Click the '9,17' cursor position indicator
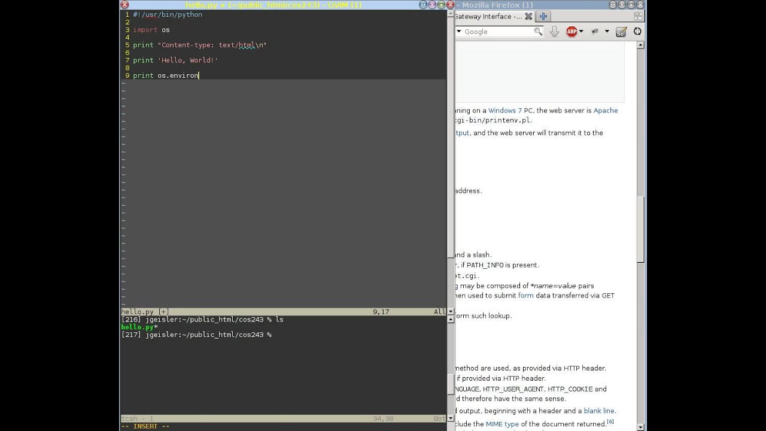The height and width of the screenshot is (431, 766). [381, 312]
